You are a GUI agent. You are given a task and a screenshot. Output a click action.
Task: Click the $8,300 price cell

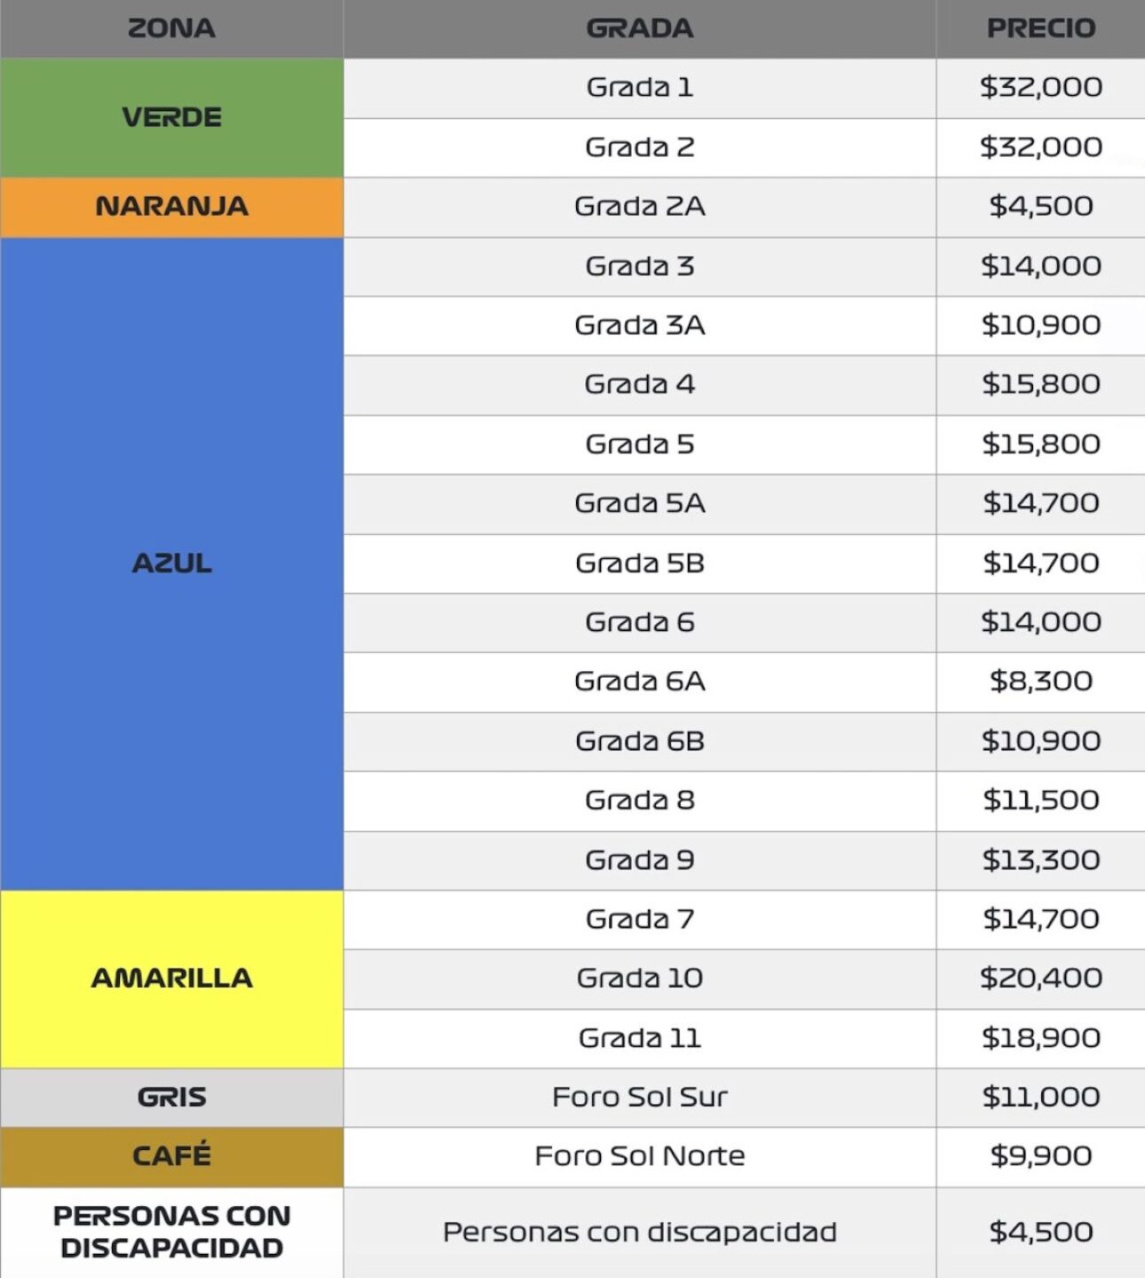coord(1040,682)
